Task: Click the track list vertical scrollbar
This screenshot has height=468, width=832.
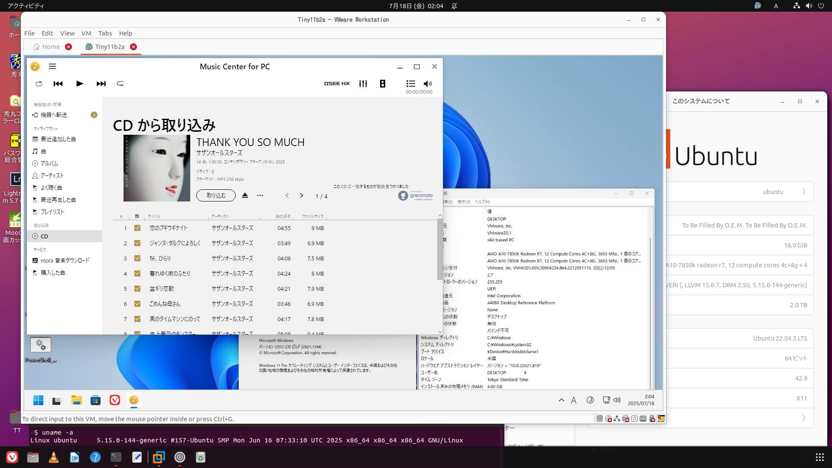Action: click(440, 249)
